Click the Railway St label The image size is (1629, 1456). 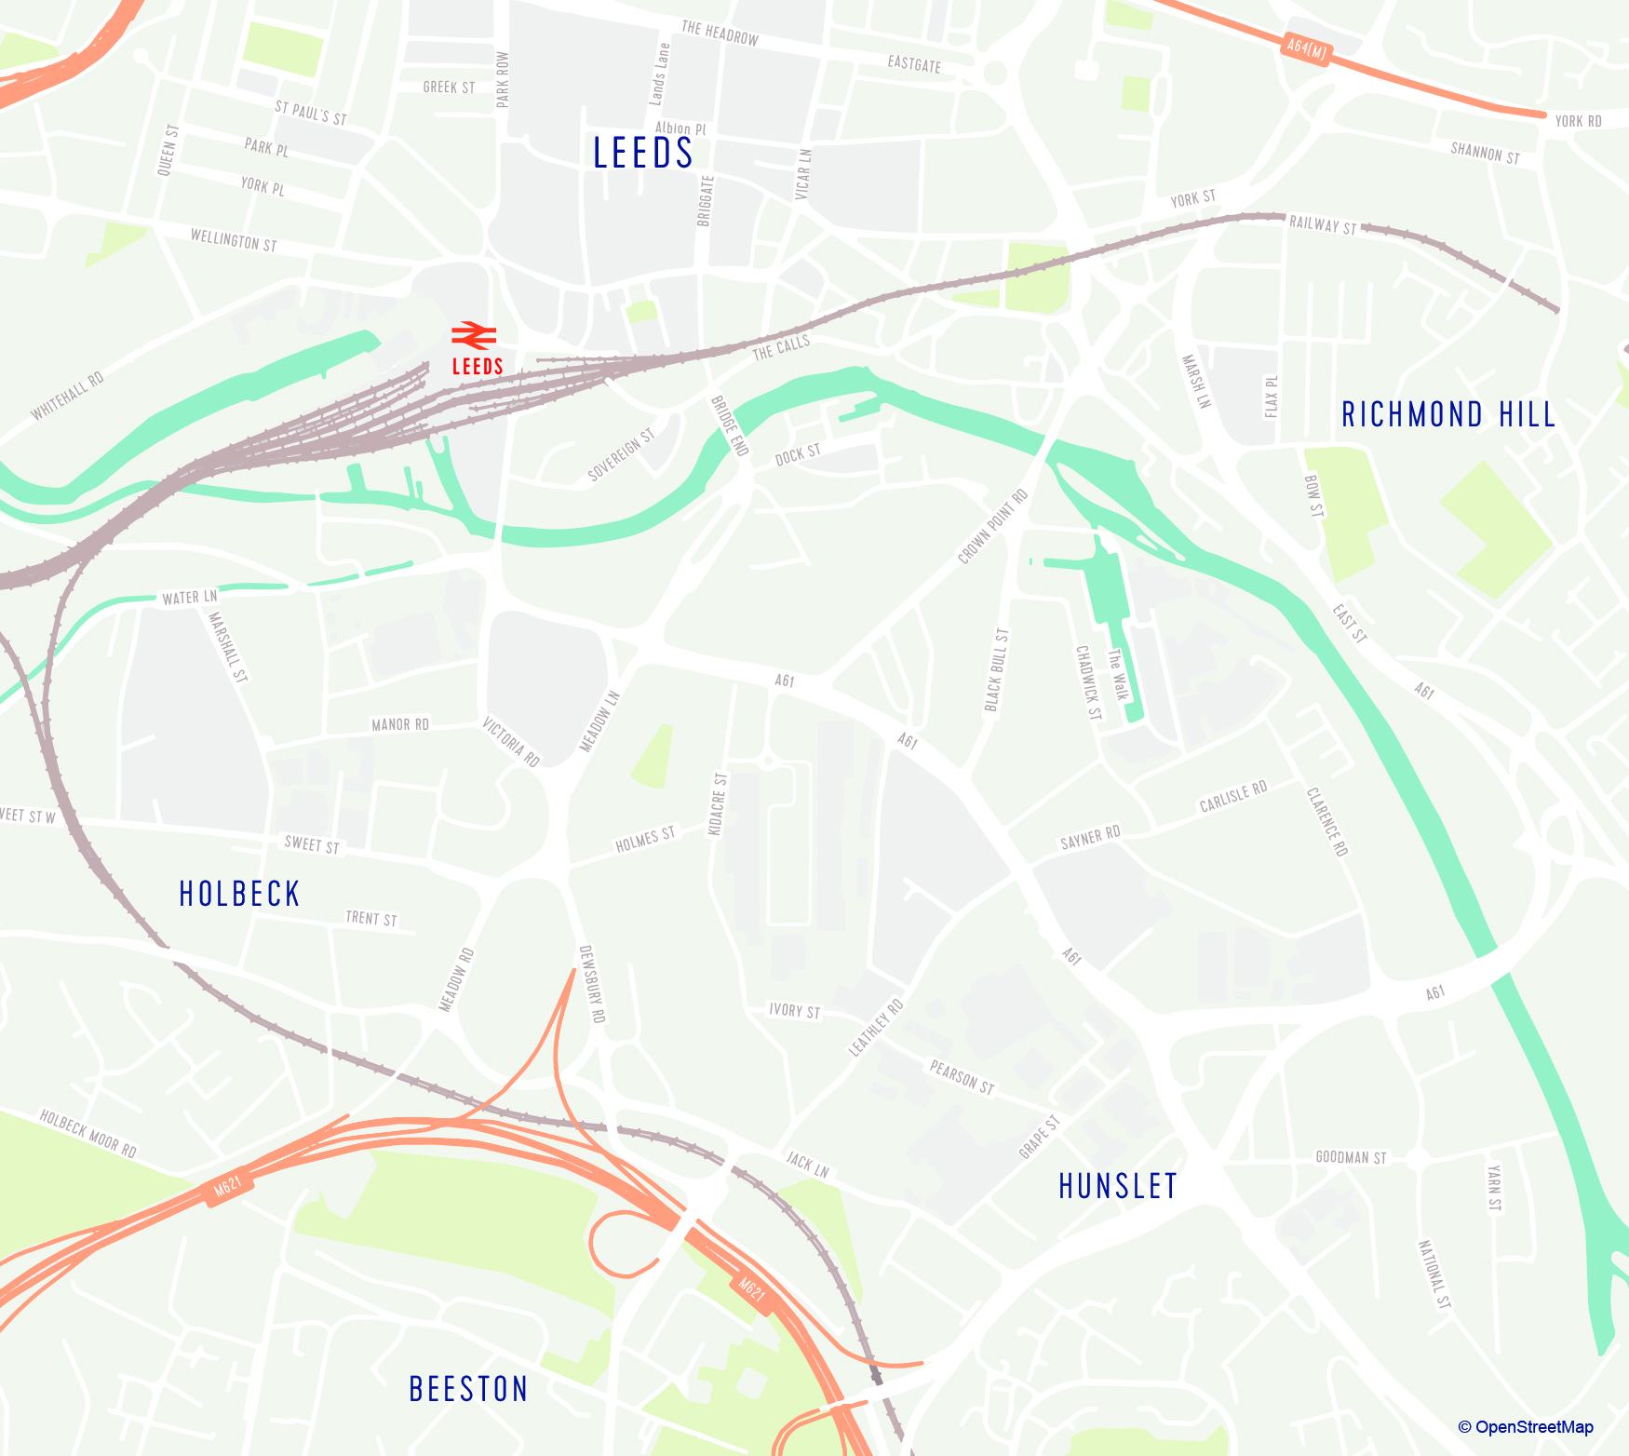1323,224
